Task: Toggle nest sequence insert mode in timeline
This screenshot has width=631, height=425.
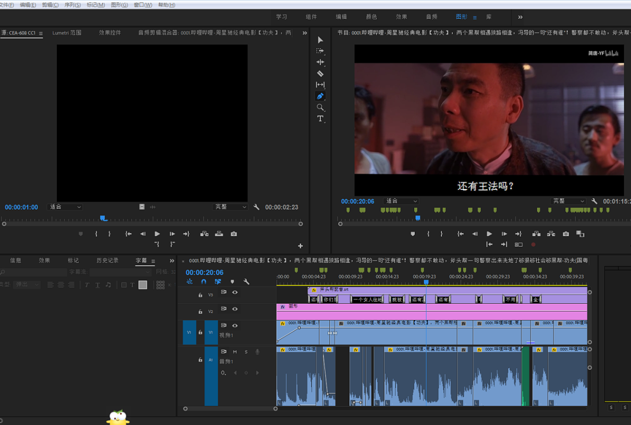Action: (190, 282)
